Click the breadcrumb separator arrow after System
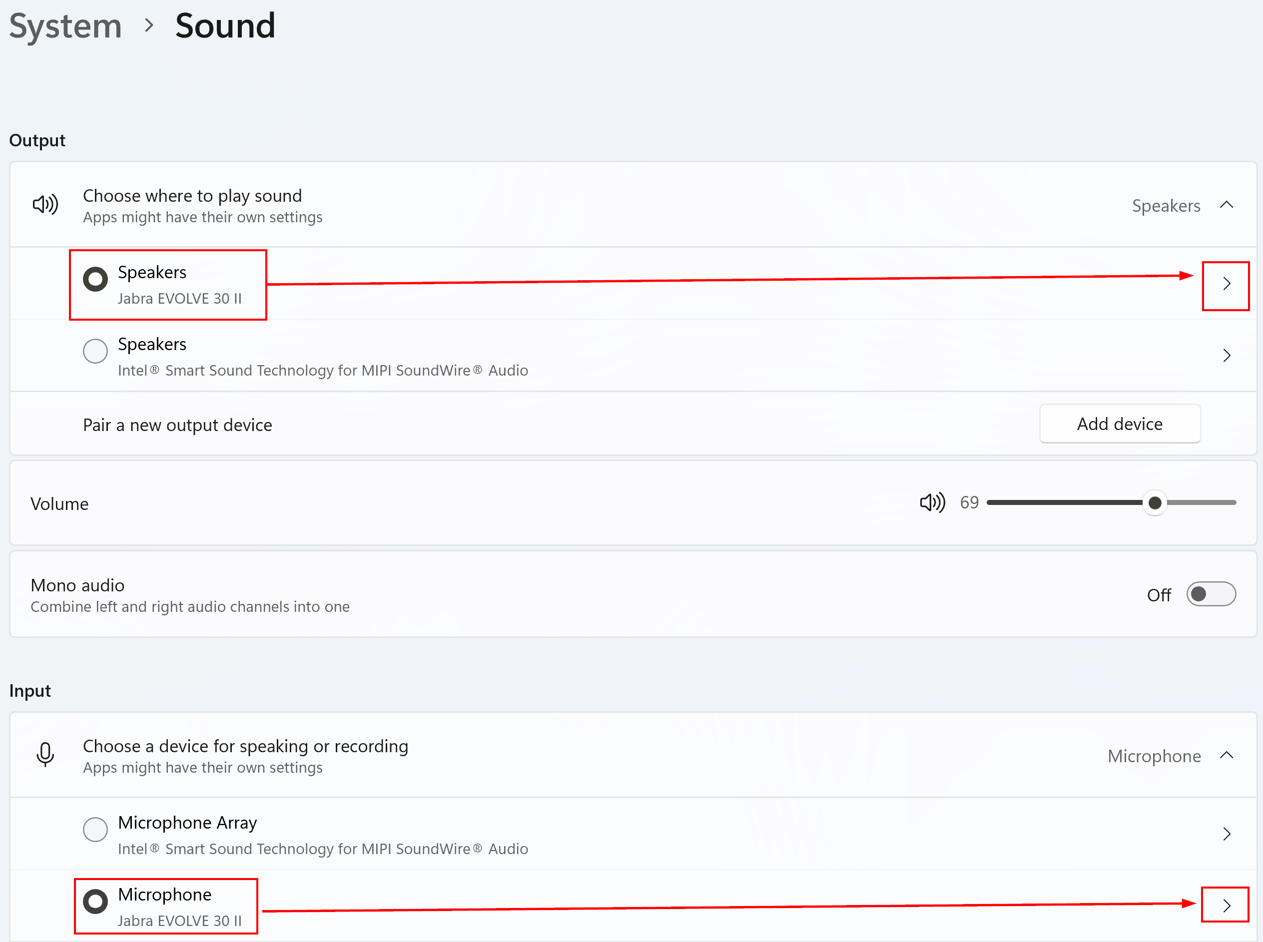 click(149, 25)
